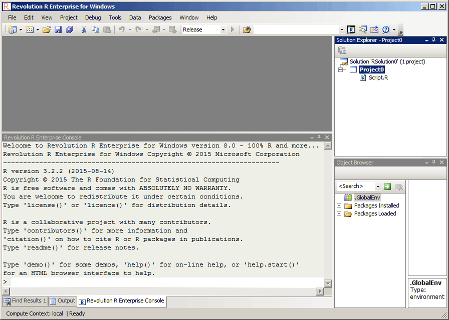Open the New Project dropdown arrow
Viewport: 449px width, 320px height.
click(x=21, y=29)
